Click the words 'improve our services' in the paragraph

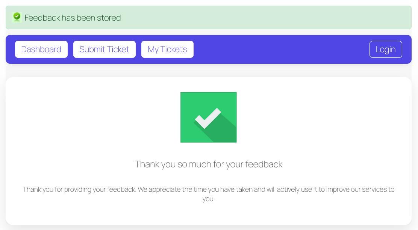(x=357, y=189)
